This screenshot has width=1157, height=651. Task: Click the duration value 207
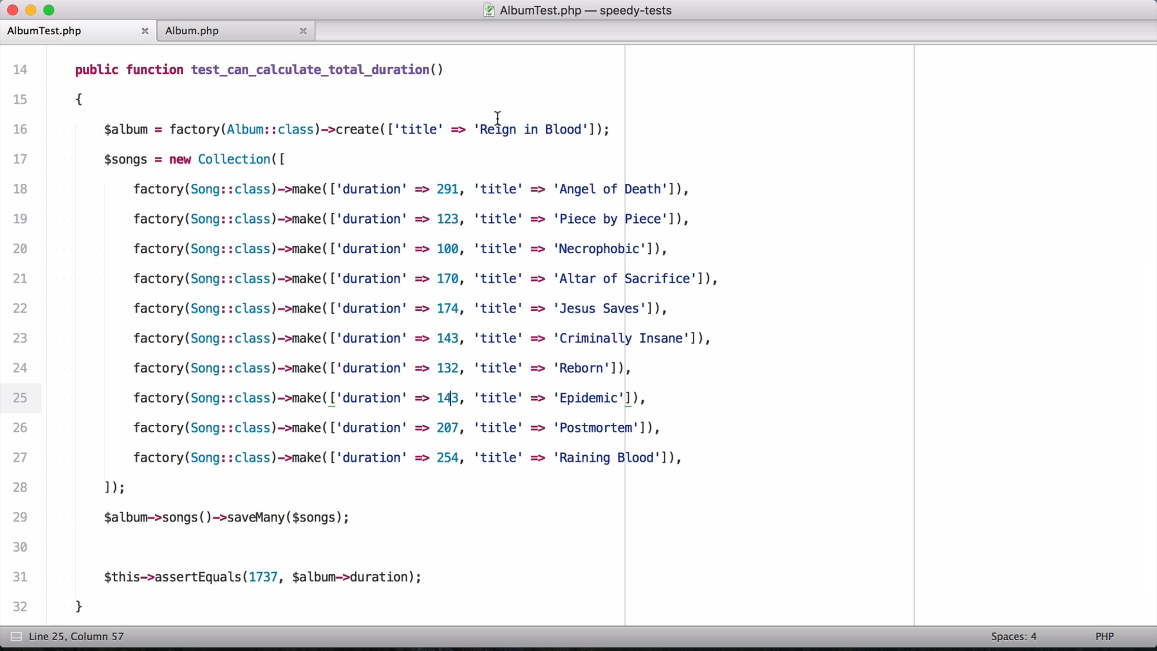447,428
